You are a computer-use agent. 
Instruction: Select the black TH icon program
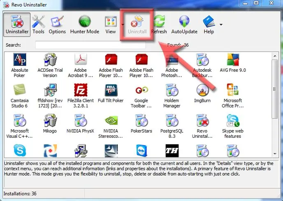coord(172,151)
